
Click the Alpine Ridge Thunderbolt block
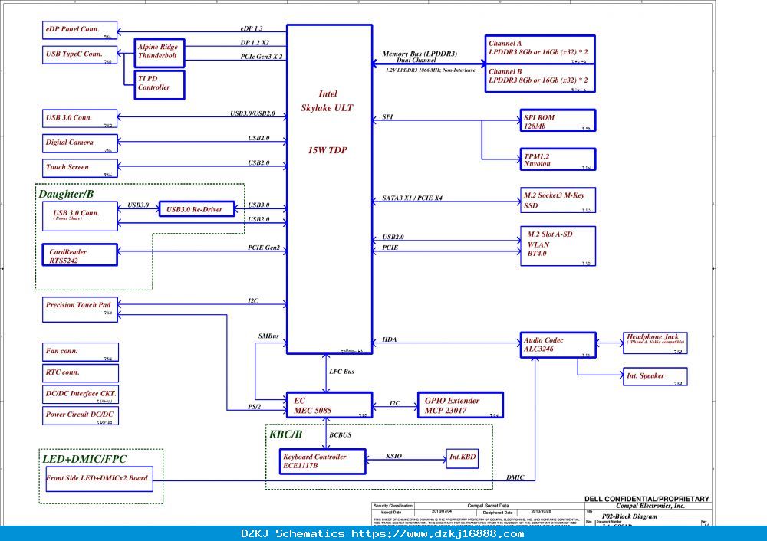click(160, 53)
